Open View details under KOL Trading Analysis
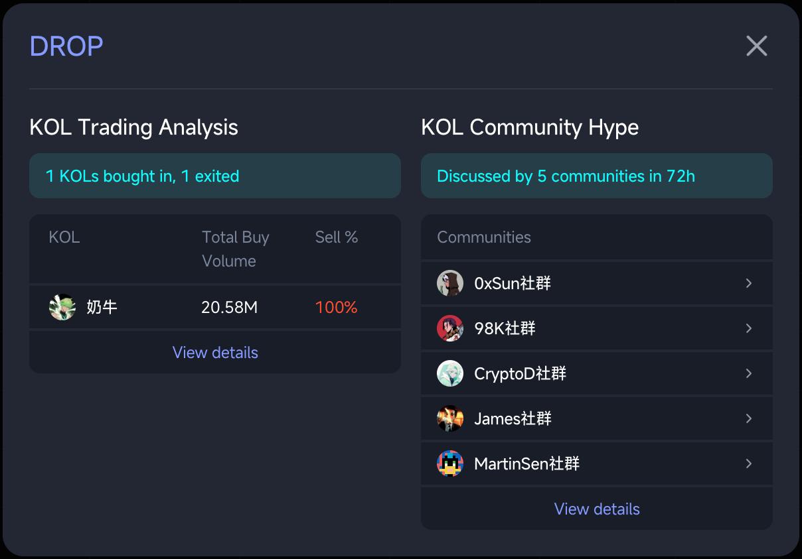This screenshot has width=802, height=559. click(x=215, y=352)
